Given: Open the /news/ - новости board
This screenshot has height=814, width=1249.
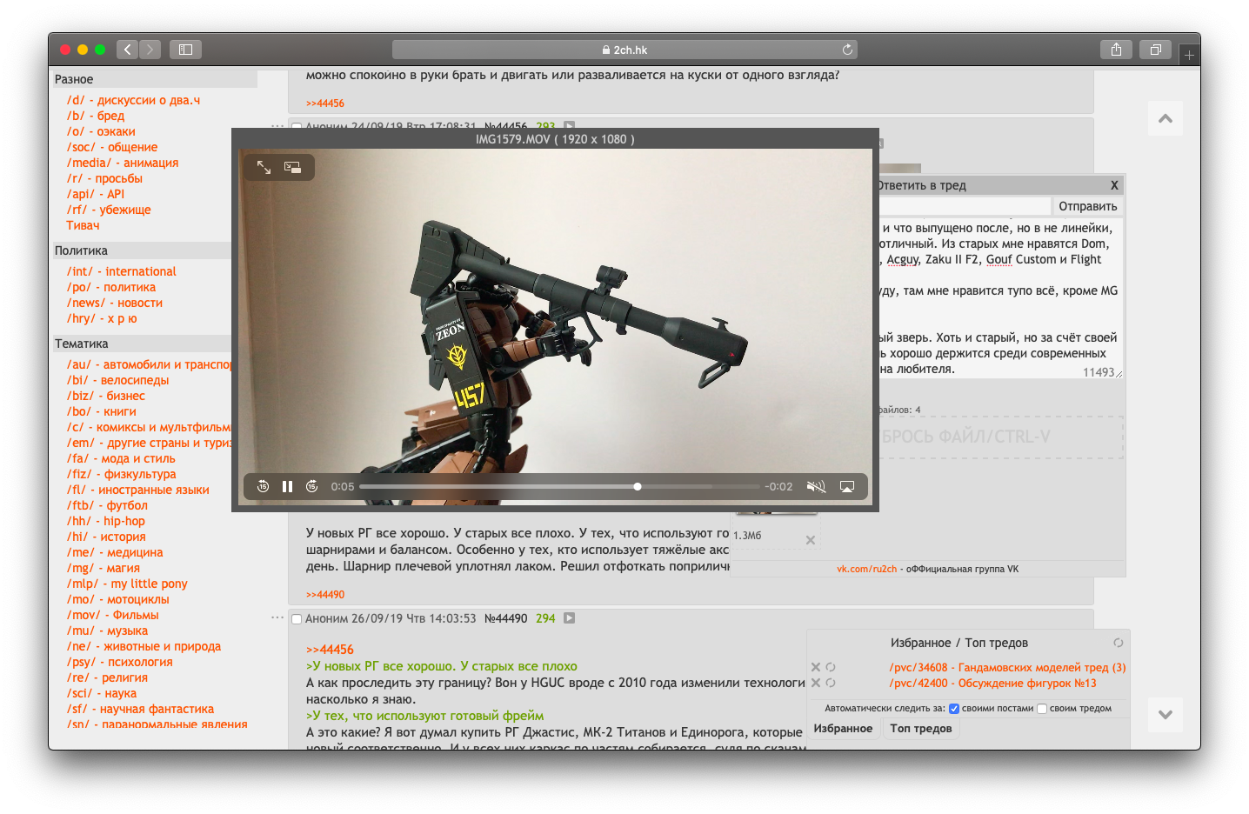Looking at the screenshot, I should tap(115, 303).
